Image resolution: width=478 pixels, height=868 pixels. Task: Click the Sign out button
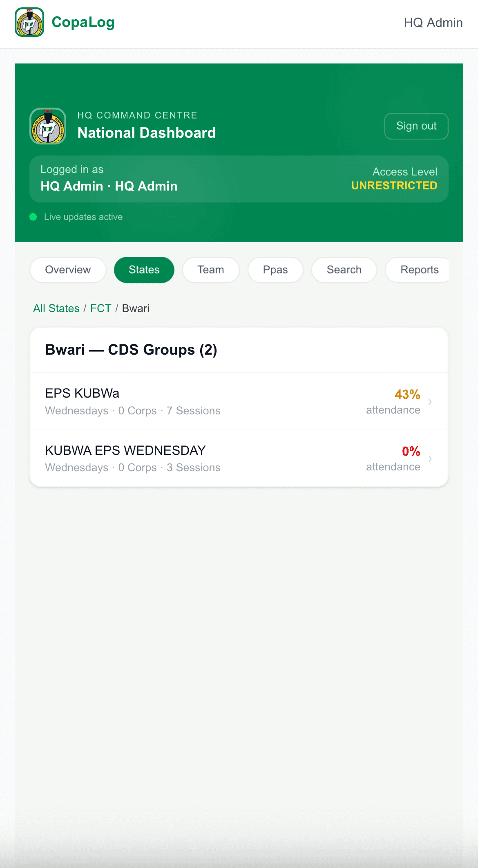click(x=416, y=126)
